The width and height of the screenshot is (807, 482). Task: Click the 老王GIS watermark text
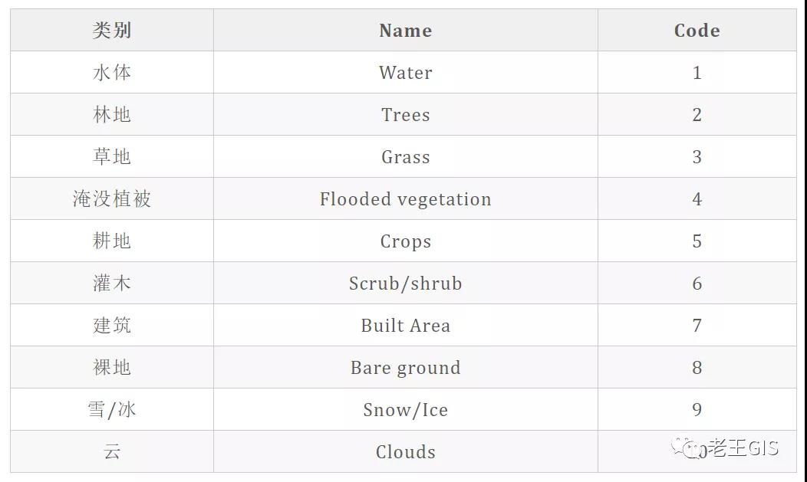pyautogui.click(x=743, y=448)
